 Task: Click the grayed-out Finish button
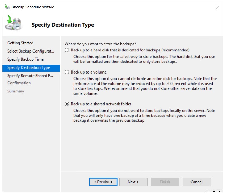point(165,182)
